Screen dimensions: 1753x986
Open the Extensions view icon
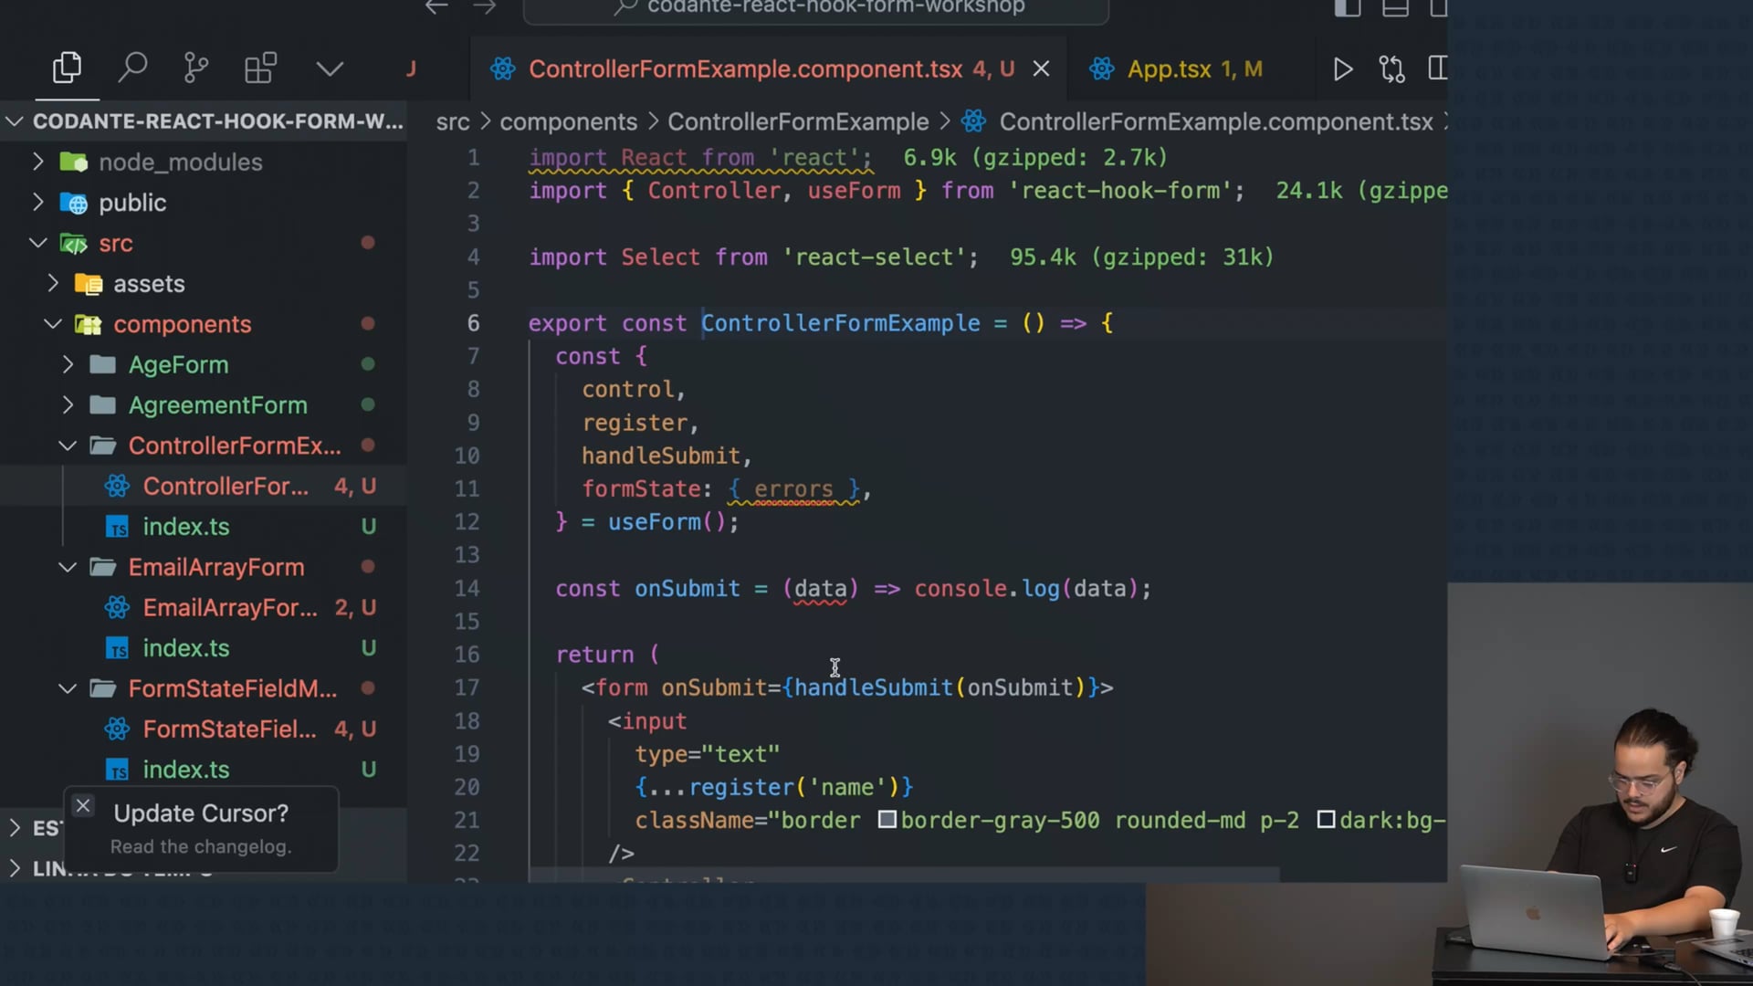260,68
